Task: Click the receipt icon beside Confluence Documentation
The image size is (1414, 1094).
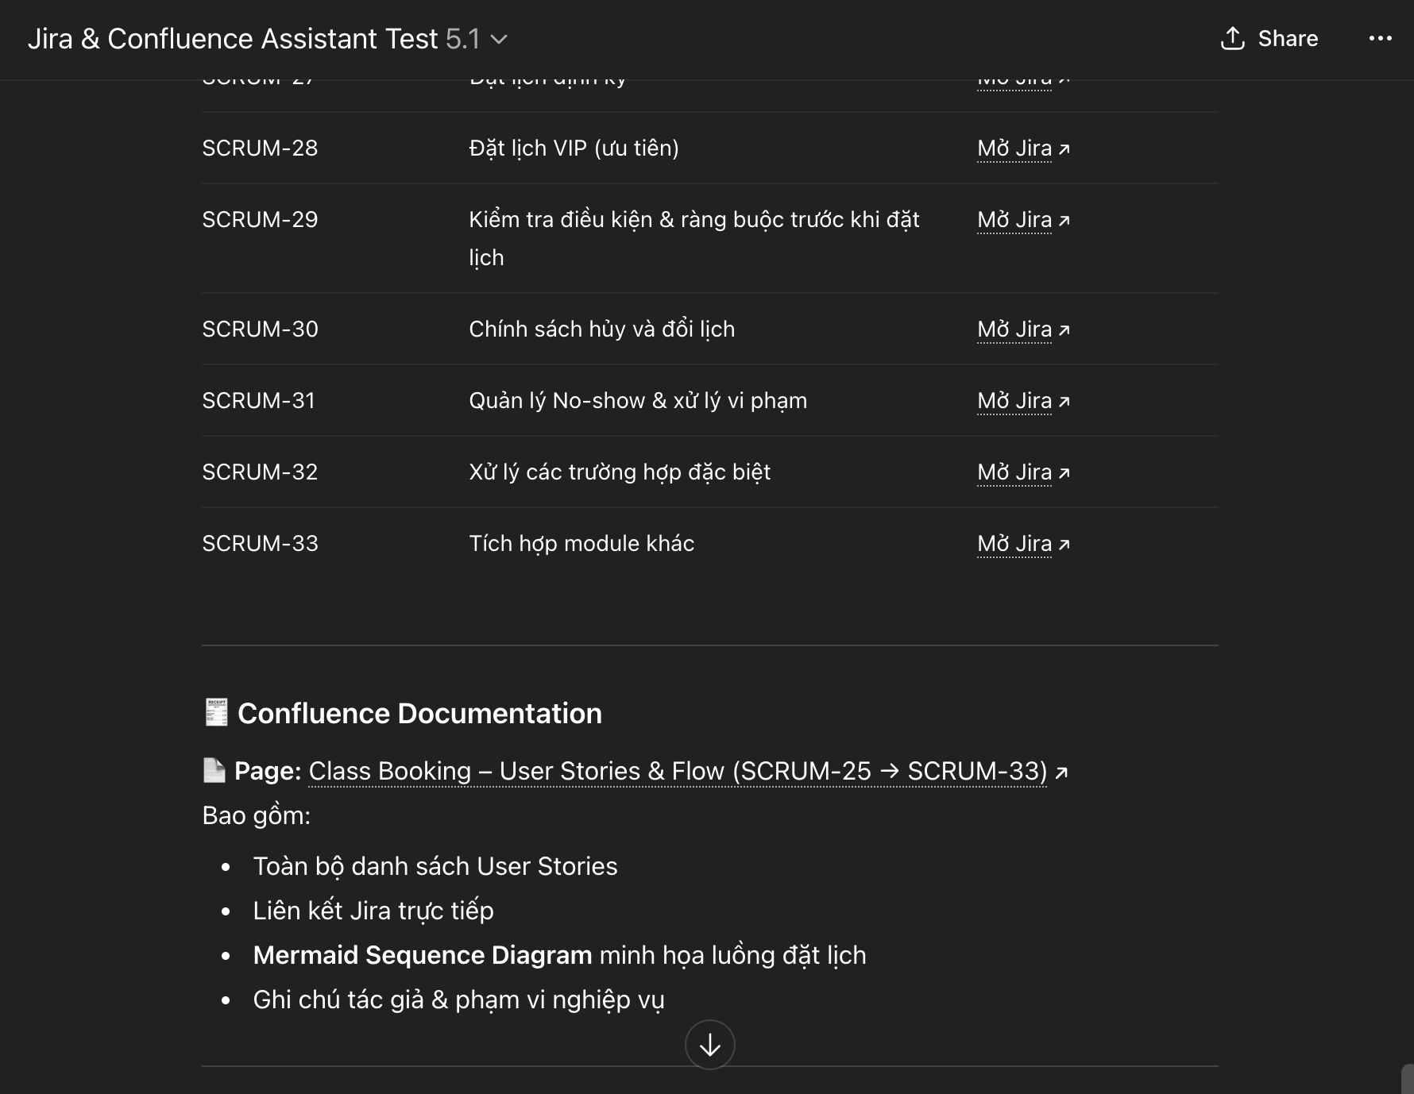Action: [216, 713]
